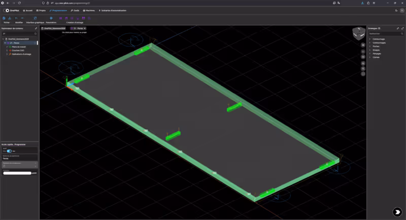The width and height of the screenshot is (406, 220).
Task: Click the white color swatch
Action: [x=17, y=173]
